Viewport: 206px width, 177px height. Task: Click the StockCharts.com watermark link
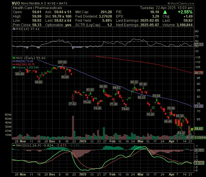181,3
